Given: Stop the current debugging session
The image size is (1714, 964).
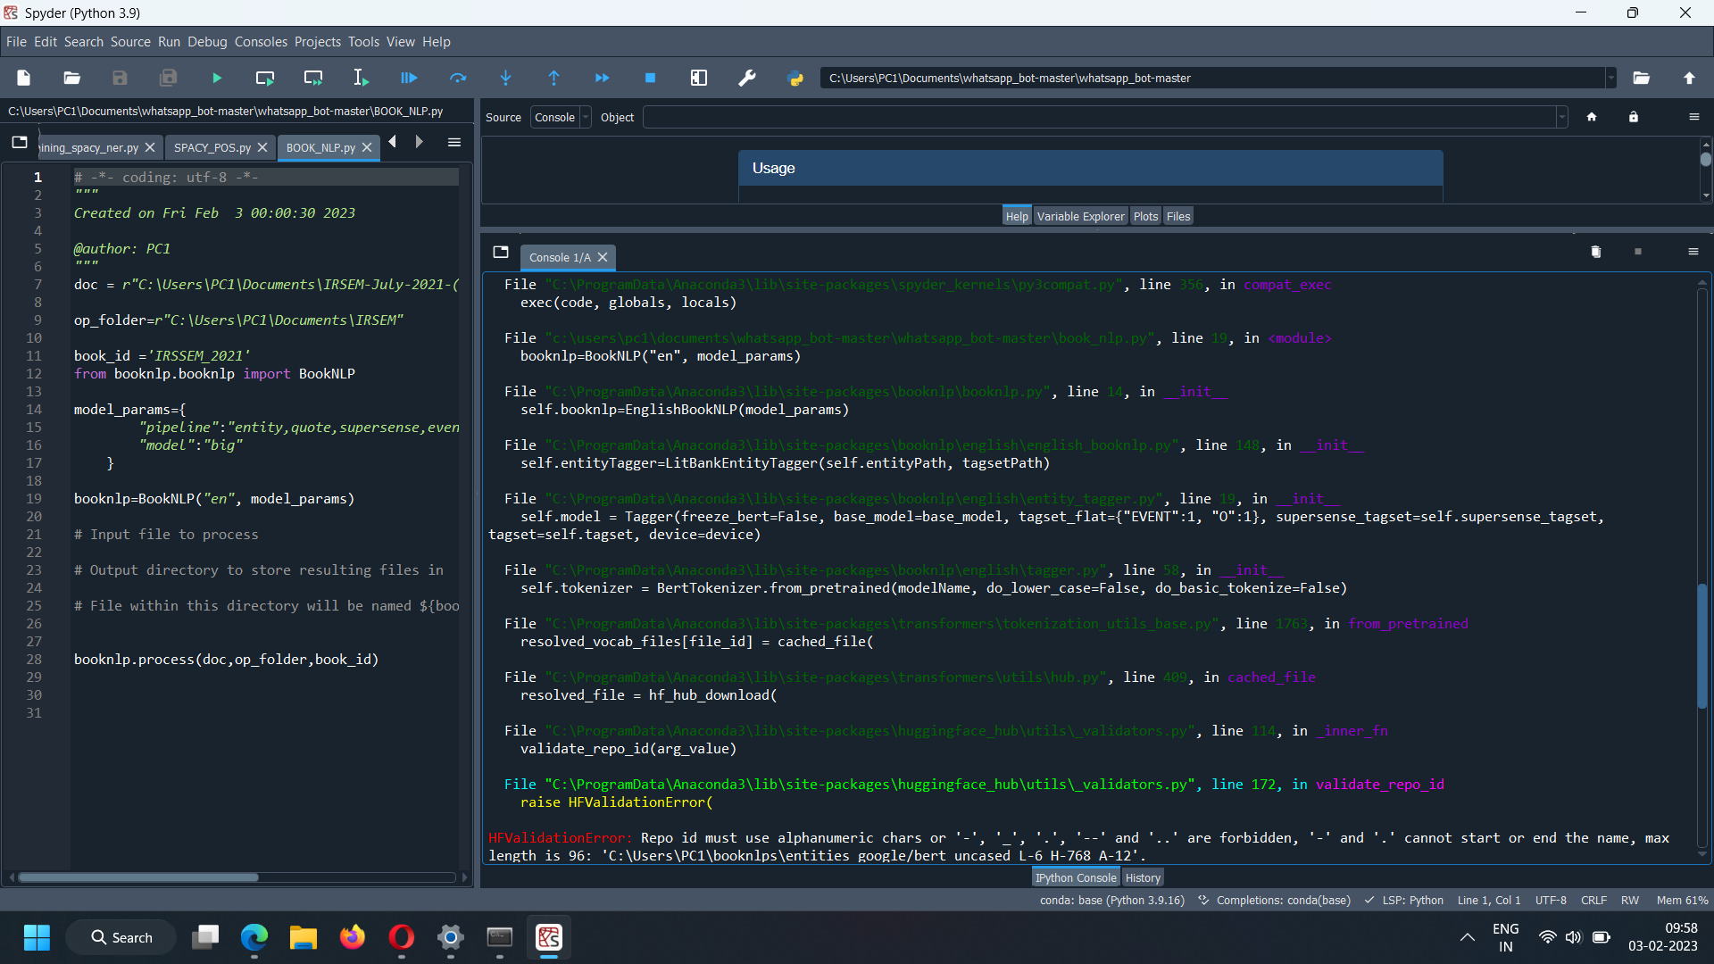Looking at the screenshot, I should [x=650, y=78].
